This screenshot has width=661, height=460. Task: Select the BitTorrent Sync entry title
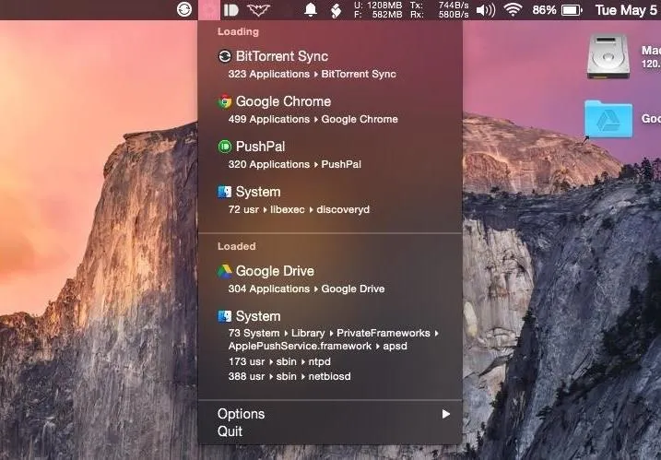pos(281,56)
